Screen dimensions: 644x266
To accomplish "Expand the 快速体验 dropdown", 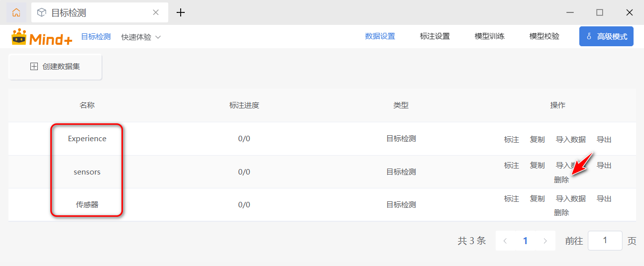I will pos(141,37).
